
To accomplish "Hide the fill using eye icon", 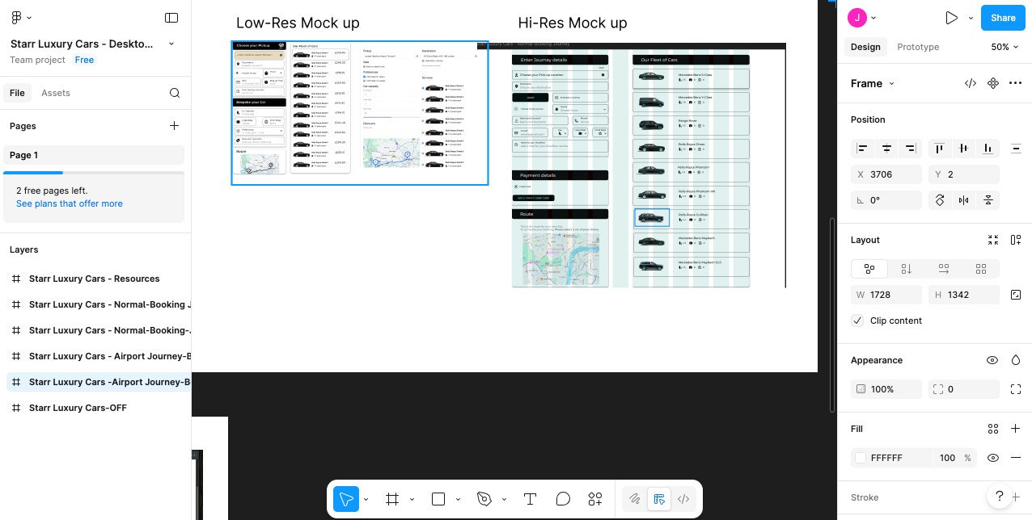I will click(x=992, y=458).
